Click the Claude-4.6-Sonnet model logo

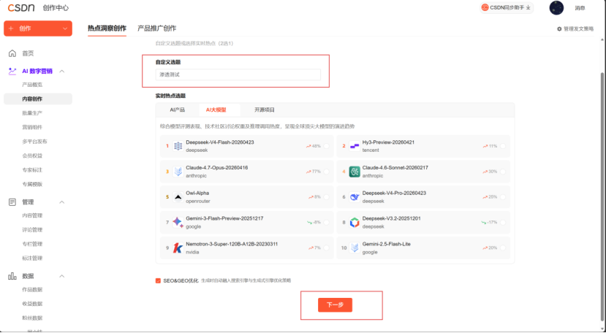click(355, 172)
